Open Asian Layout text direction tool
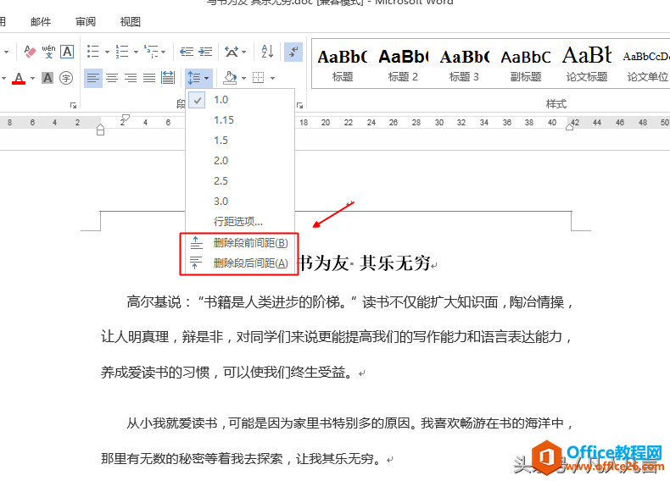 coord(232,52)
